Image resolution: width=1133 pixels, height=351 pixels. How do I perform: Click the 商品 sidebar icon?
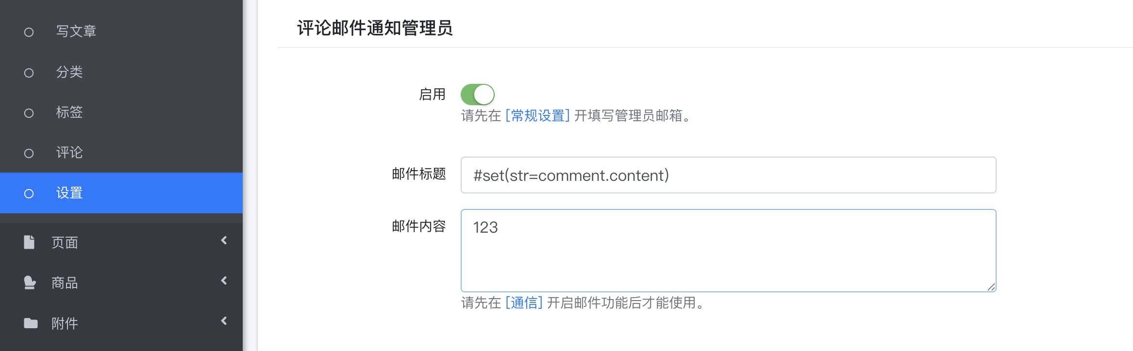(30, 282)
